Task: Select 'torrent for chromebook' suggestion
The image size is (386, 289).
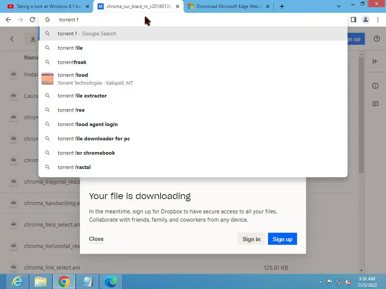Action: pos(193,153)
